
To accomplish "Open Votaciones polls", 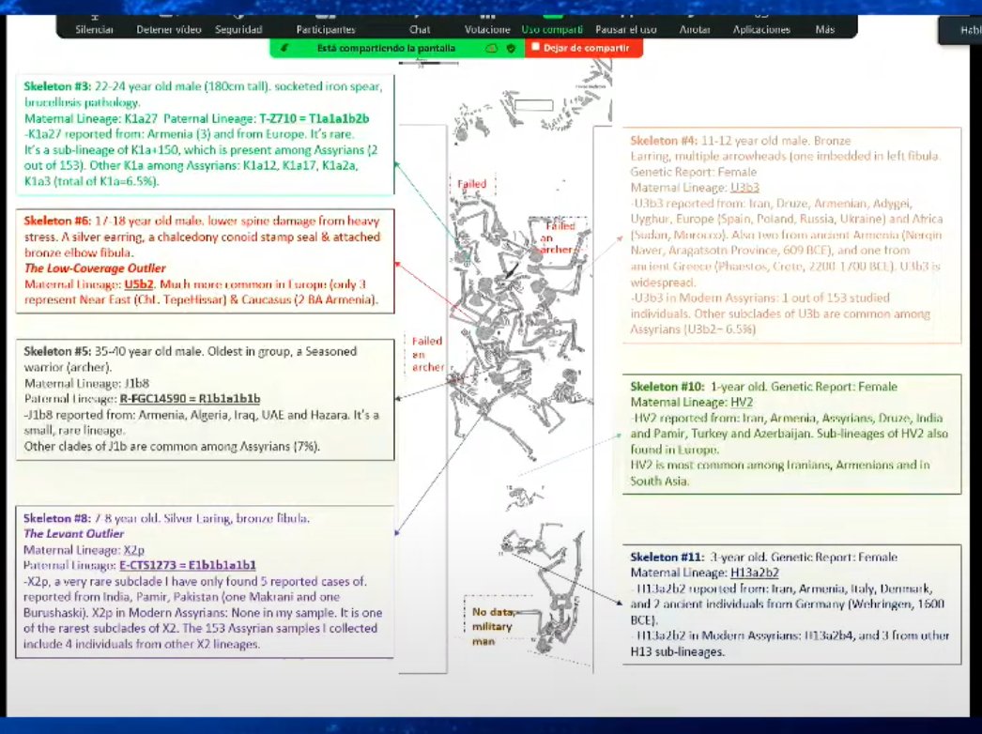I will coord(487,25).
